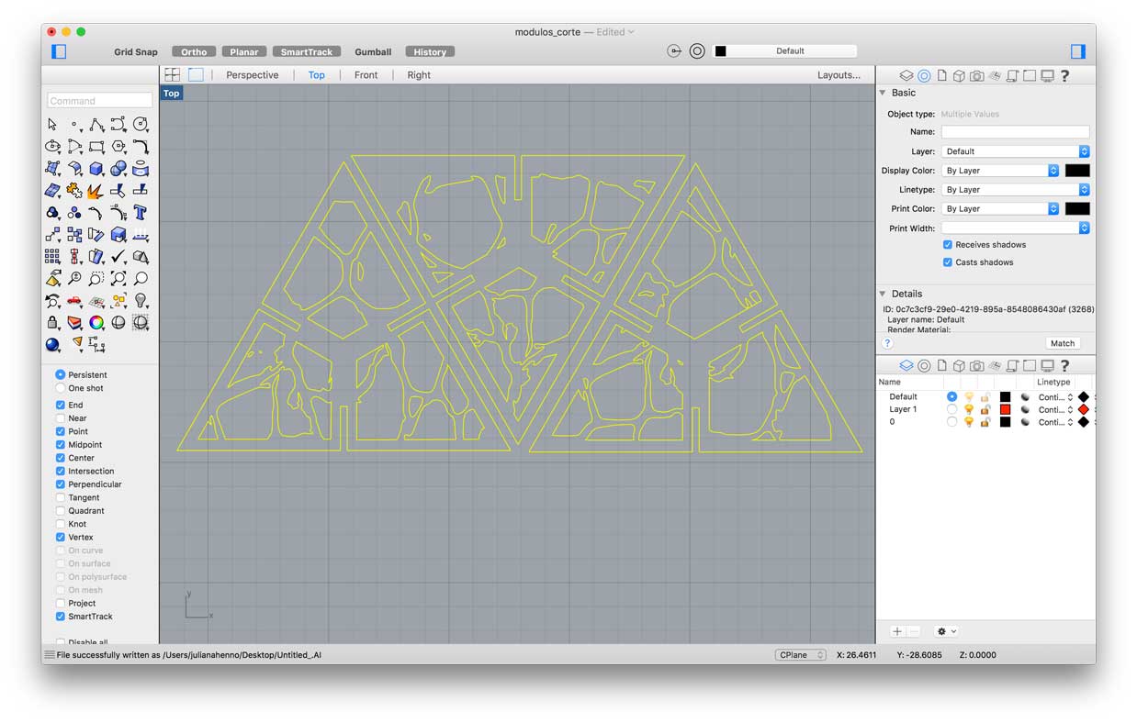Viewport: 1137px width, 723px height.
Task: Pick the Fillet curves tool
Action: point(141,146)
